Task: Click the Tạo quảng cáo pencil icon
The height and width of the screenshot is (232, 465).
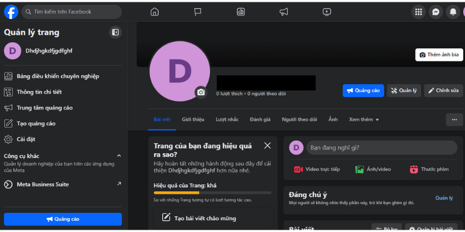Action: coord(8,124)
